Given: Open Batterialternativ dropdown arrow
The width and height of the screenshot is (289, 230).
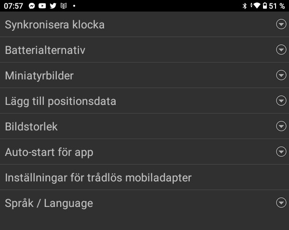Looking at the screenshot, I should (x=281, y=50).
